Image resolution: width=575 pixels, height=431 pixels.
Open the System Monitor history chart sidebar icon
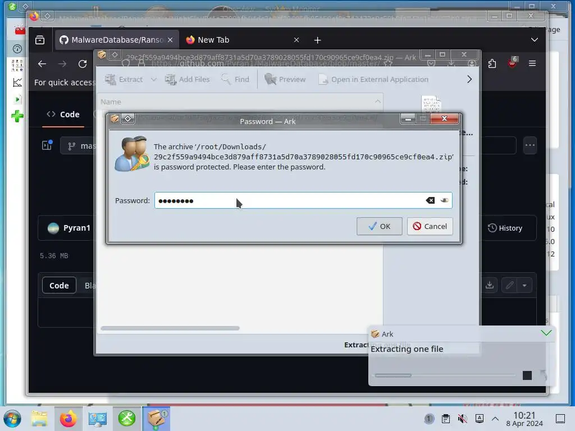[17, 82]
